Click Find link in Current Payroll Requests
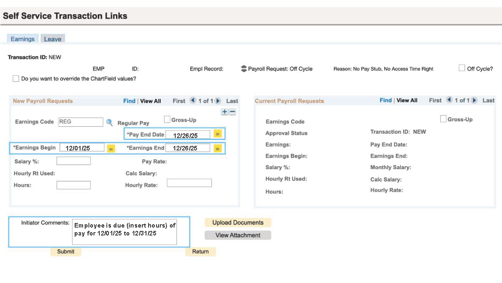This screenshot has width=502, height=283. [385, 100]
